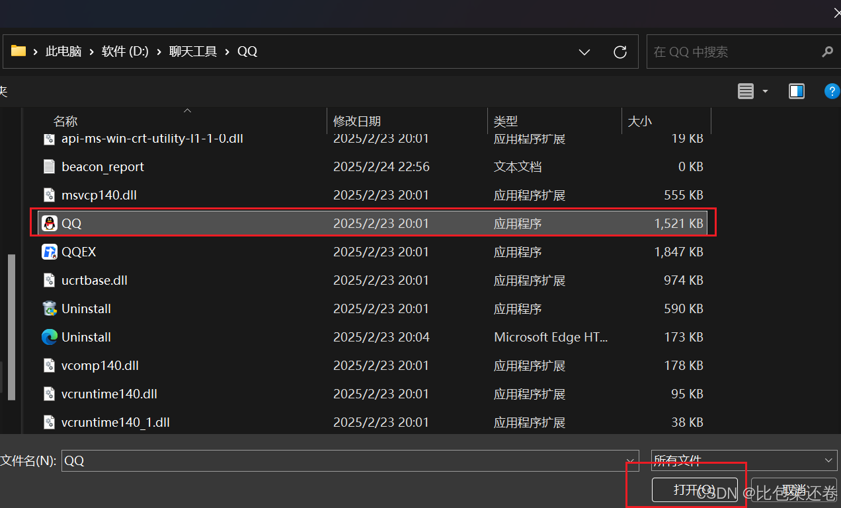Select the vcruntime140.dll file icon
The width and height of the screenshot is (841, 508).
(x=50, y=394)
